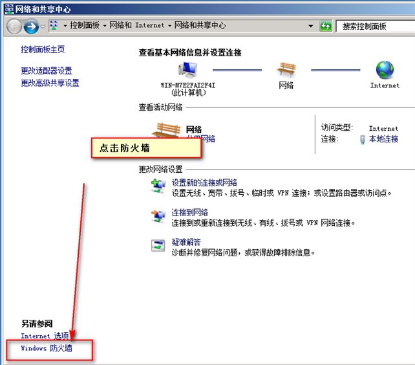Click the 网络 label under bench icon
Viewport: 415px width, 365px height.
coord(286,85)
